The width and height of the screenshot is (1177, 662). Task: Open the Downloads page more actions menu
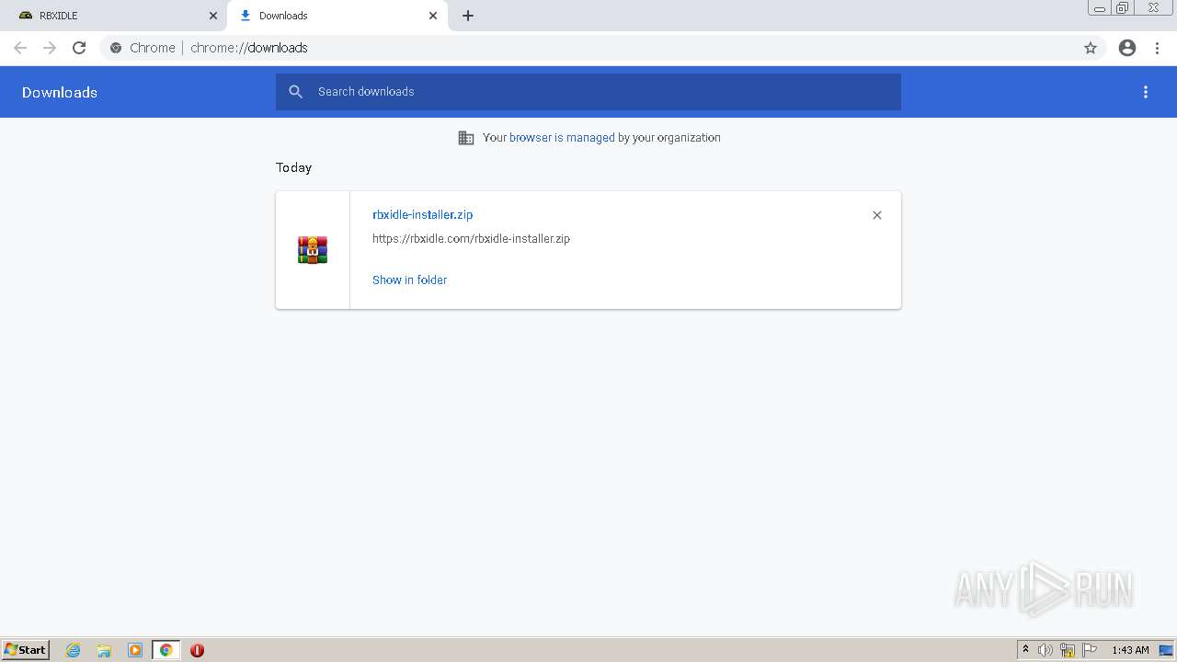pos(1146,92)
